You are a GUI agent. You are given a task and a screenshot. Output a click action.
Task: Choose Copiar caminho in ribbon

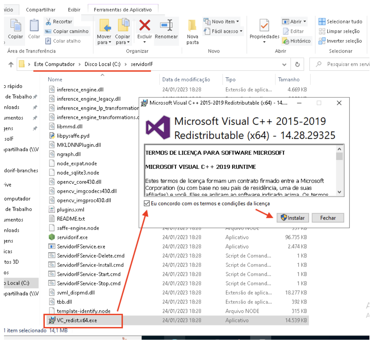(x=67, y=31)
